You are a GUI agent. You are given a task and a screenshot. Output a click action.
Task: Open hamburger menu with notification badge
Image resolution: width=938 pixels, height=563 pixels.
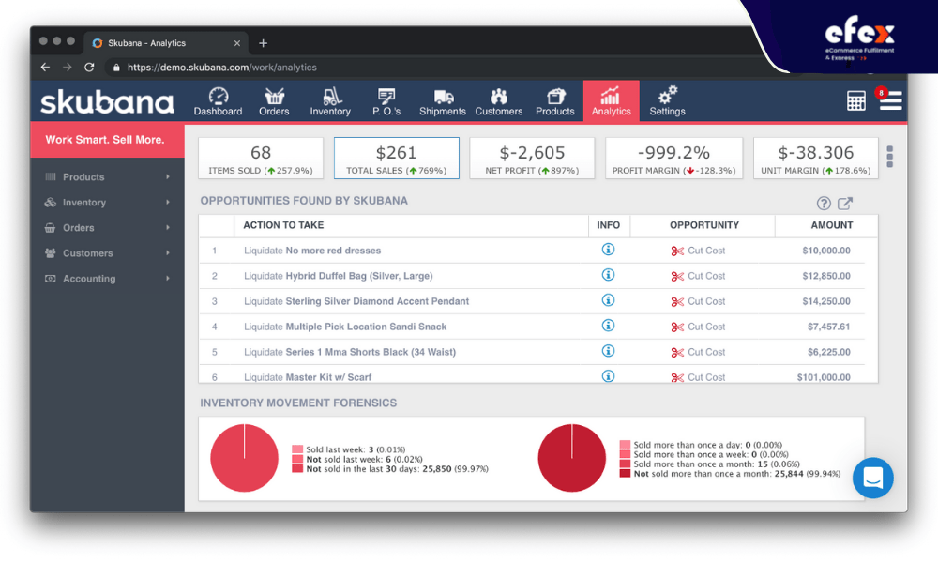[890, 99]
